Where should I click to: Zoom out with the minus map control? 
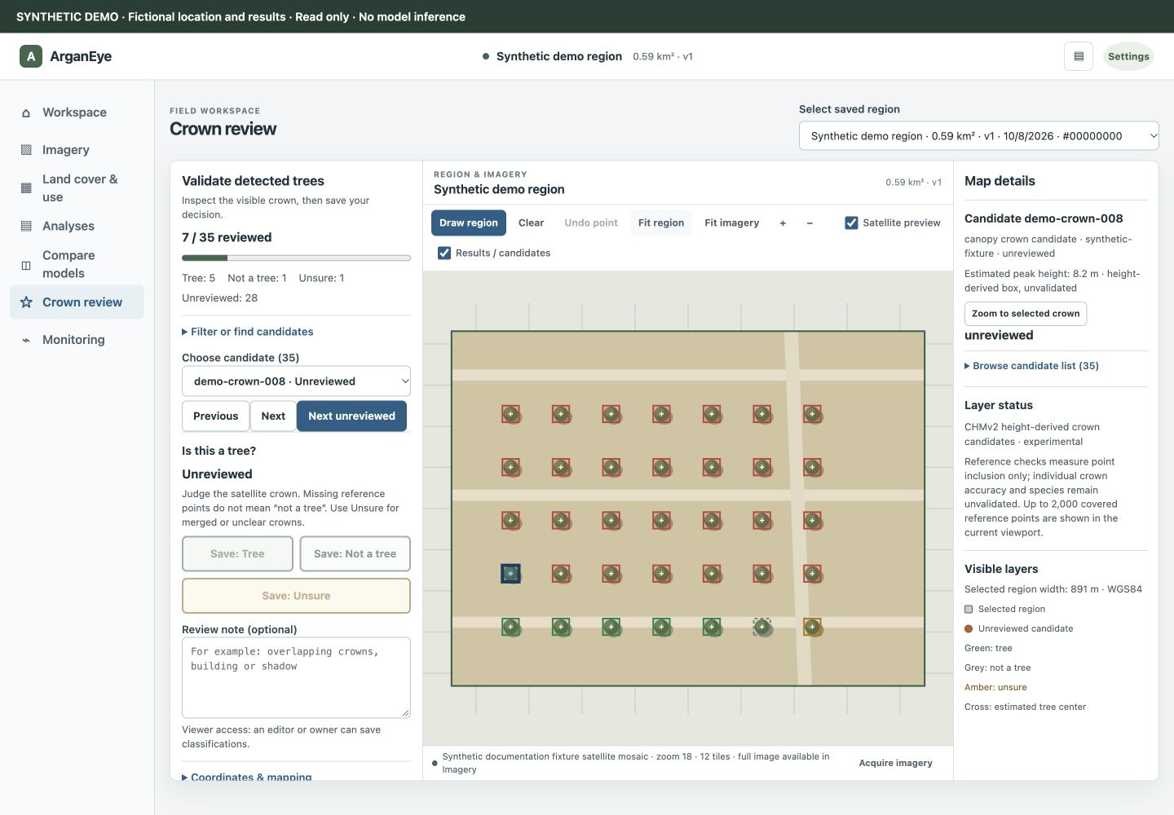[x=810, y=222]
